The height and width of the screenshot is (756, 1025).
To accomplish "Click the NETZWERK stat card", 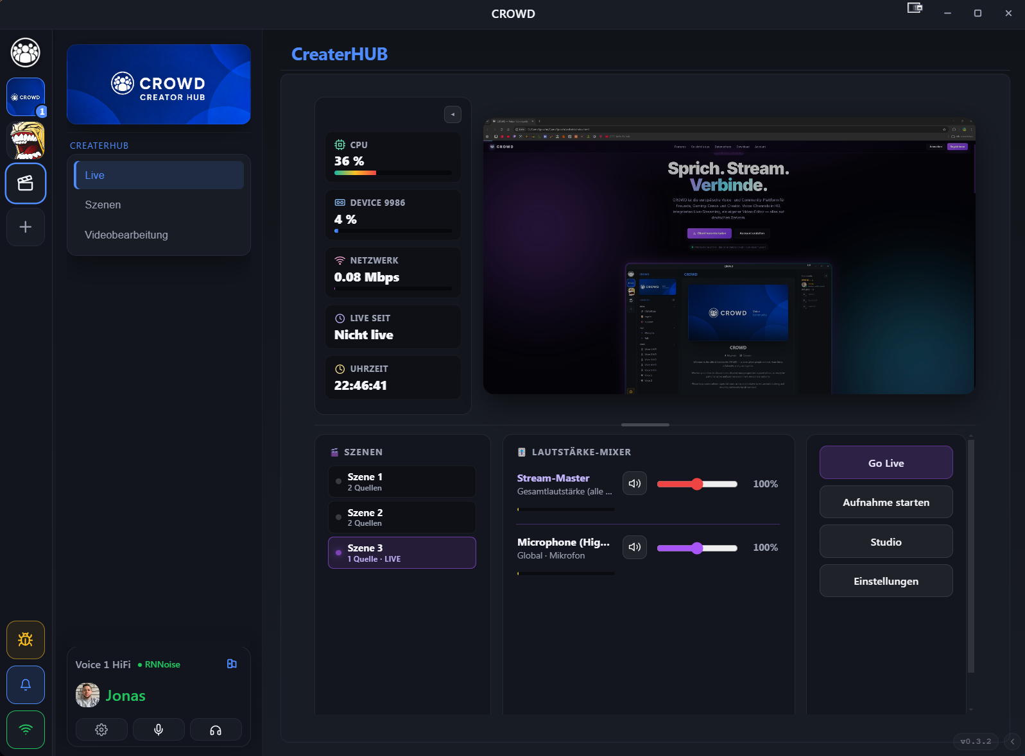I will coord(393,273).
